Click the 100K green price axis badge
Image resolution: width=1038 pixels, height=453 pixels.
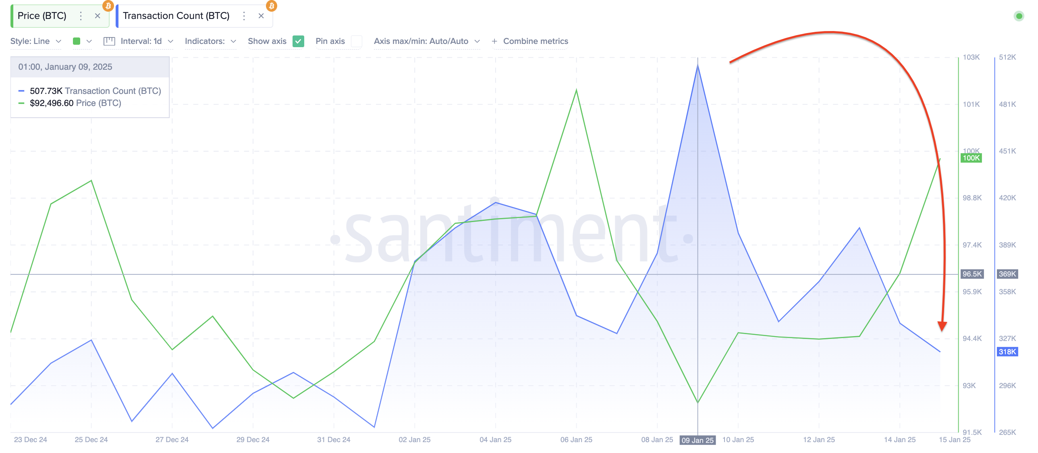(971, 158)
